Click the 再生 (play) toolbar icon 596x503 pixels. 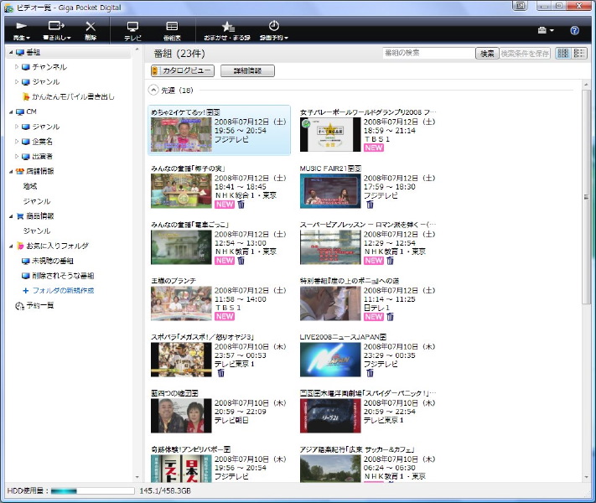(x=20, y=27)
